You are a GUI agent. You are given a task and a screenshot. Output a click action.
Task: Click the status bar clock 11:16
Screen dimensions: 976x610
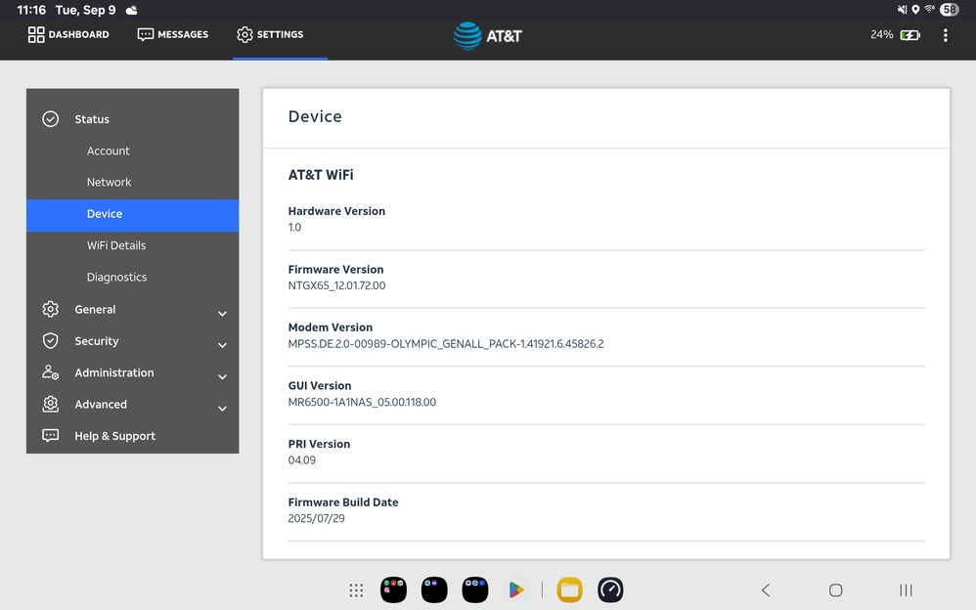[x=31, y=10]
